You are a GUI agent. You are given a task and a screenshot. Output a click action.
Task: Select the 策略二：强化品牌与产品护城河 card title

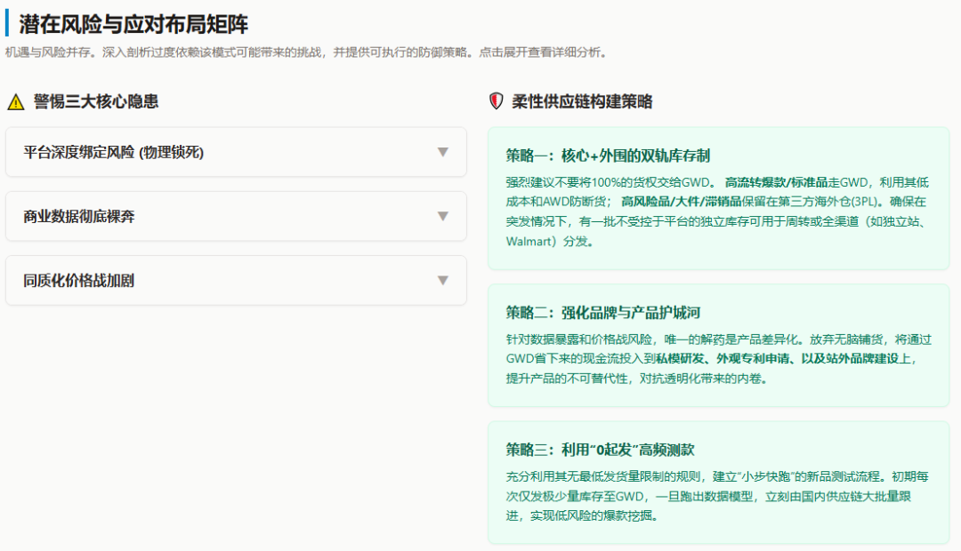pyautogui.click(x=603, y=312)
